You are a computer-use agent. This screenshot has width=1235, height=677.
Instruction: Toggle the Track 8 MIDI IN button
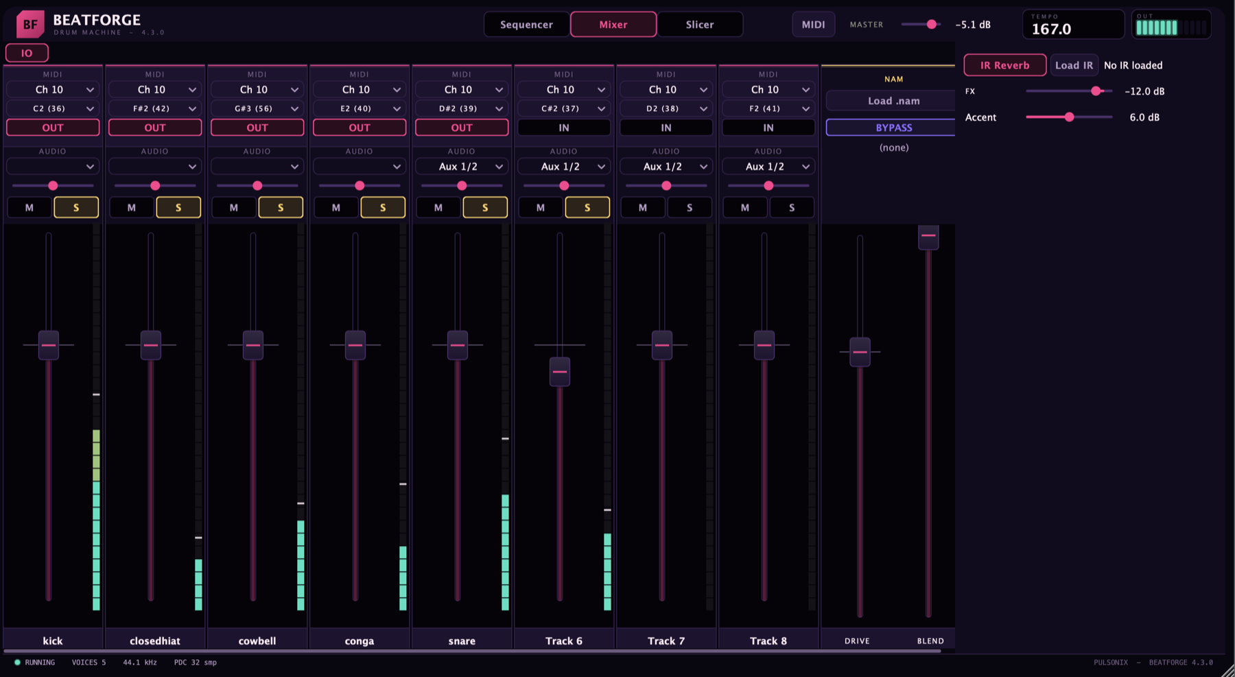768,128
